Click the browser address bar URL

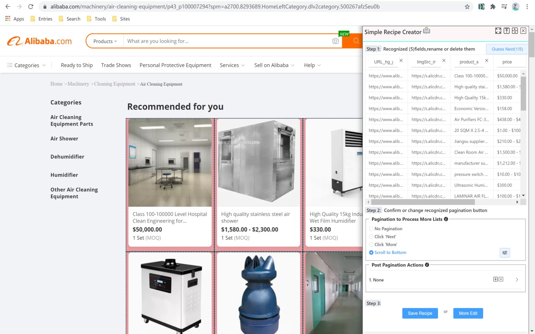click(x=215, y=7)
